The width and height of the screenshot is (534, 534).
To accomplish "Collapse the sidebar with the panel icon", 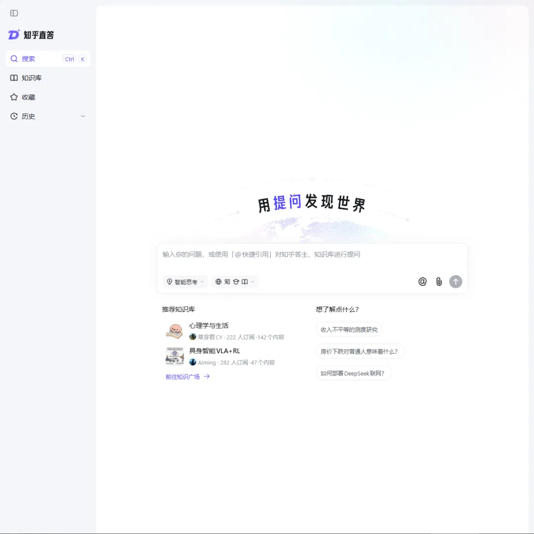I will tap(14, 13).
